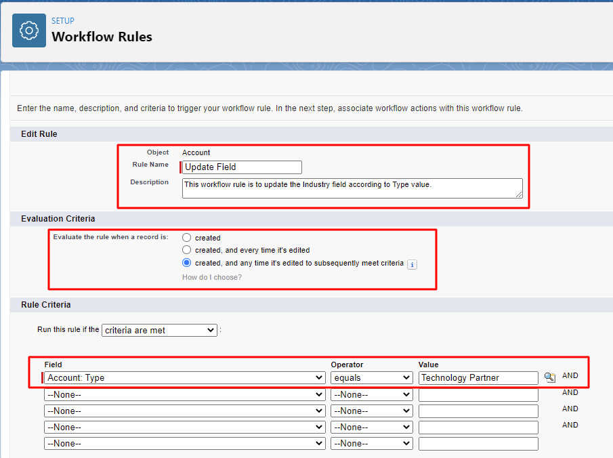Open the value lookup magnifier icon
This screenshot has width=613, height=458.
(x=549, y=377)
